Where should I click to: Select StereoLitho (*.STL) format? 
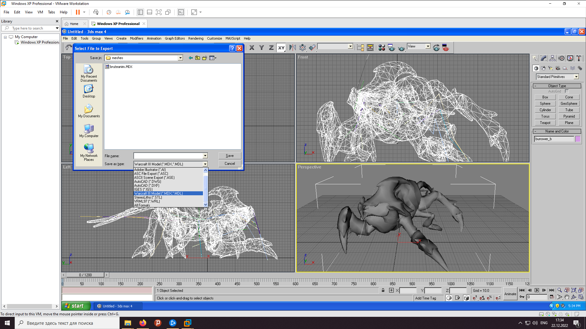coord(168,197)
